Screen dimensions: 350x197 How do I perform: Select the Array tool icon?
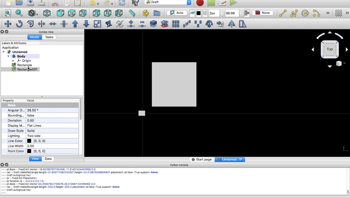[176, 24]
